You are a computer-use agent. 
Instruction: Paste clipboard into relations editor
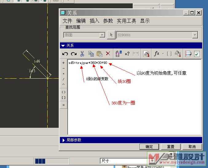(99, 54)
